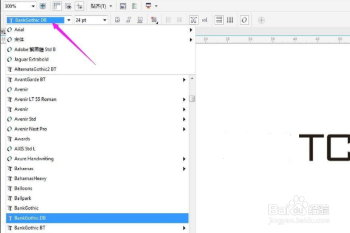Select AvantGarde BT in font list
Image resolution: width=350 pixels, height=233 pixels.
pos(97,80)
